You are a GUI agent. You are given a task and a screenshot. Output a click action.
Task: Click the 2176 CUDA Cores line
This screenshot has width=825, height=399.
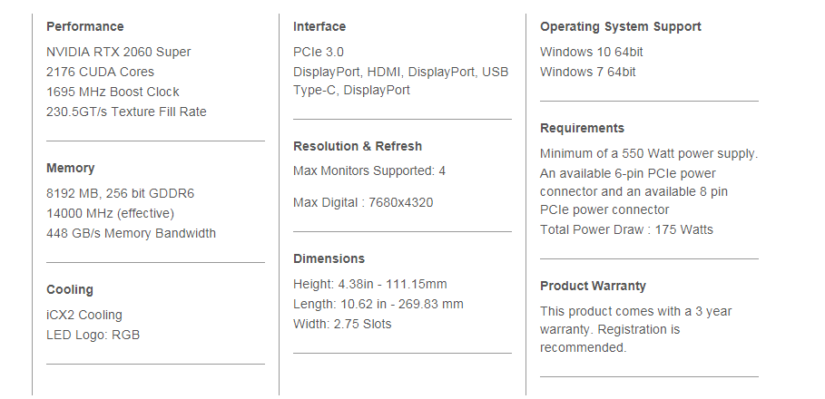point(100,72)
